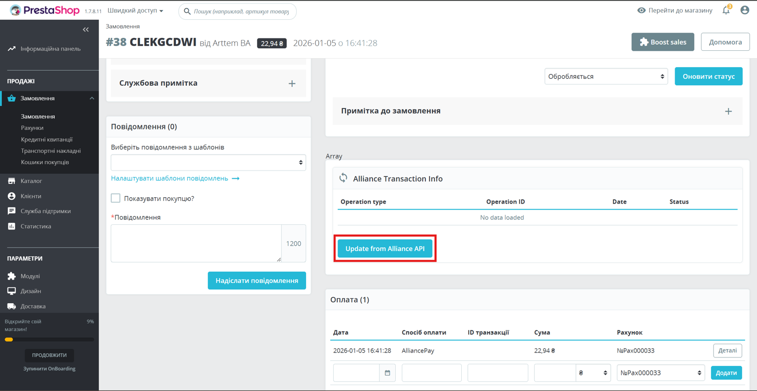The width and height of the screenshot is (757, 391).
Task: Open the message template dropdown
Action: coord(208,163)
